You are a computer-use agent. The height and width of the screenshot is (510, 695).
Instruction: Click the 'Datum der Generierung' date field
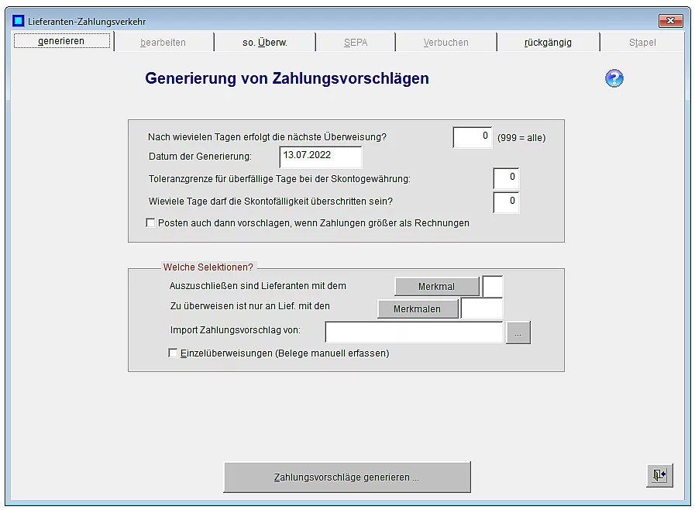(320, 157)
